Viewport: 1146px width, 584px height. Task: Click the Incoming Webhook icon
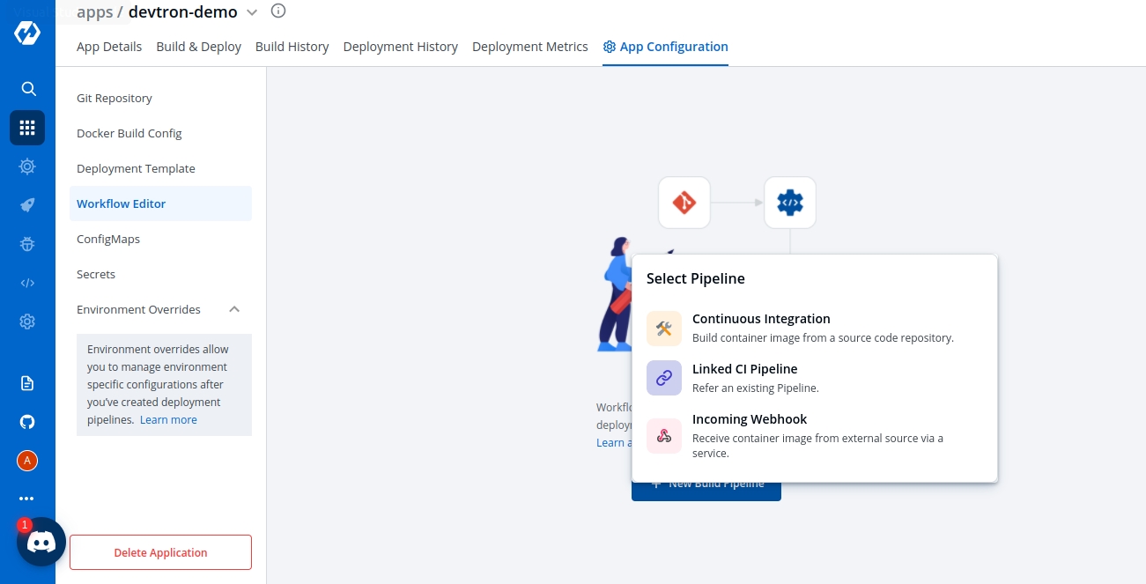(664, 436)
